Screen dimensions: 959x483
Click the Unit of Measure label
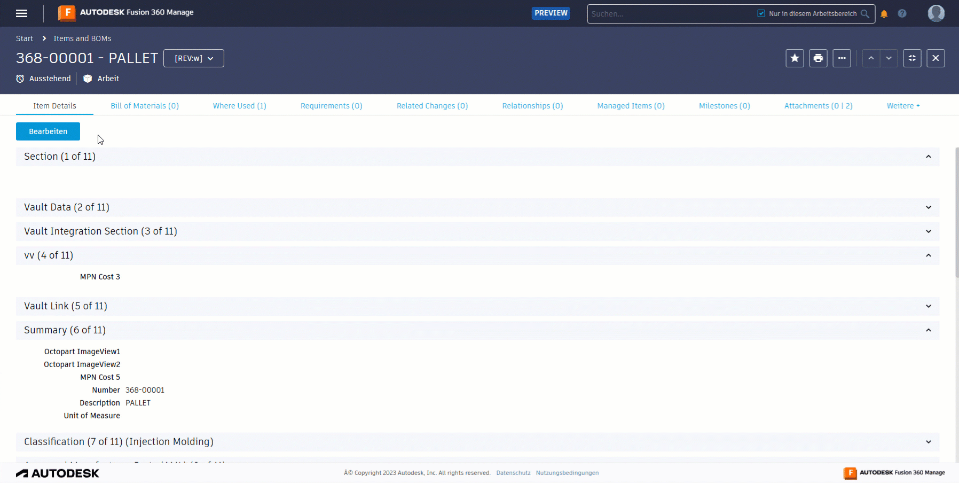[x=92, y=416]
